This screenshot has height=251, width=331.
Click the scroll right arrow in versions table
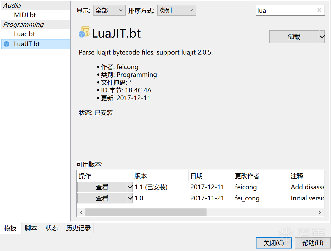coord(320,212)
